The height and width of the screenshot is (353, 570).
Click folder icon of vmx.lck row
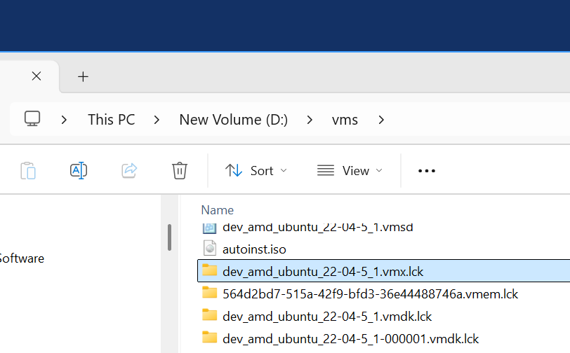(x=209, y=270)
